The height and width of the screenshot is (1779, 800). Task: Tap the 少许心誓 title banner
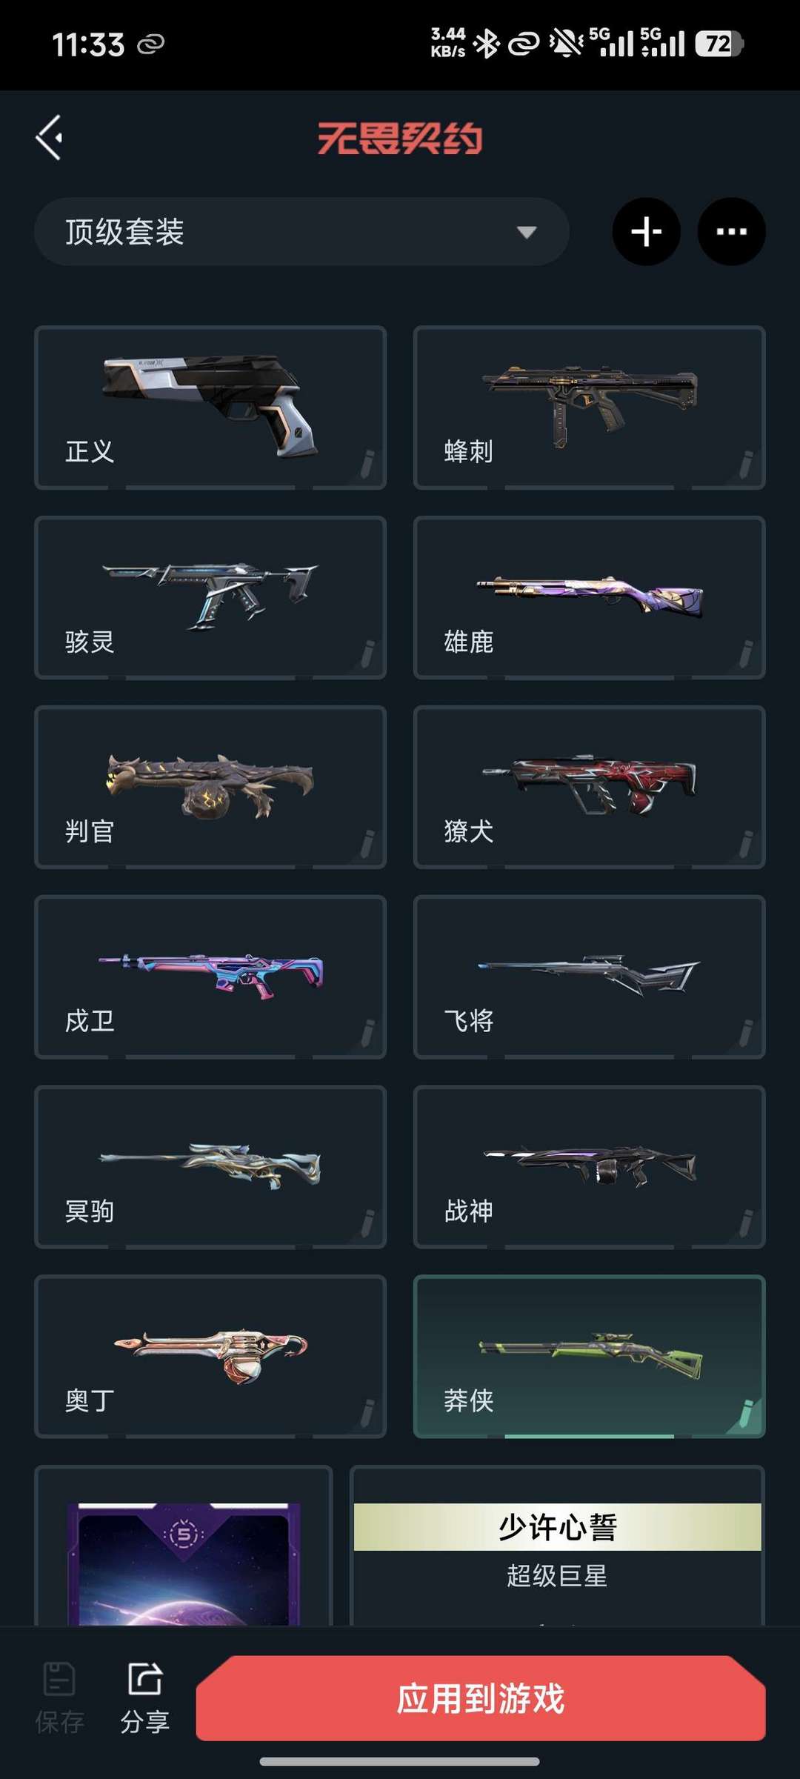tap(557, 1527)
